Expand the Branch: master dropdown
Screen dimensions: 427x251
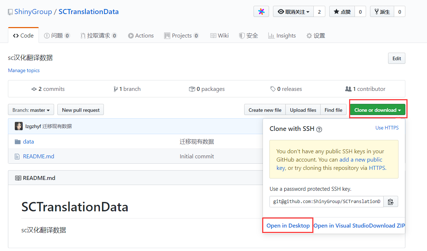click(x=31, y=110)
